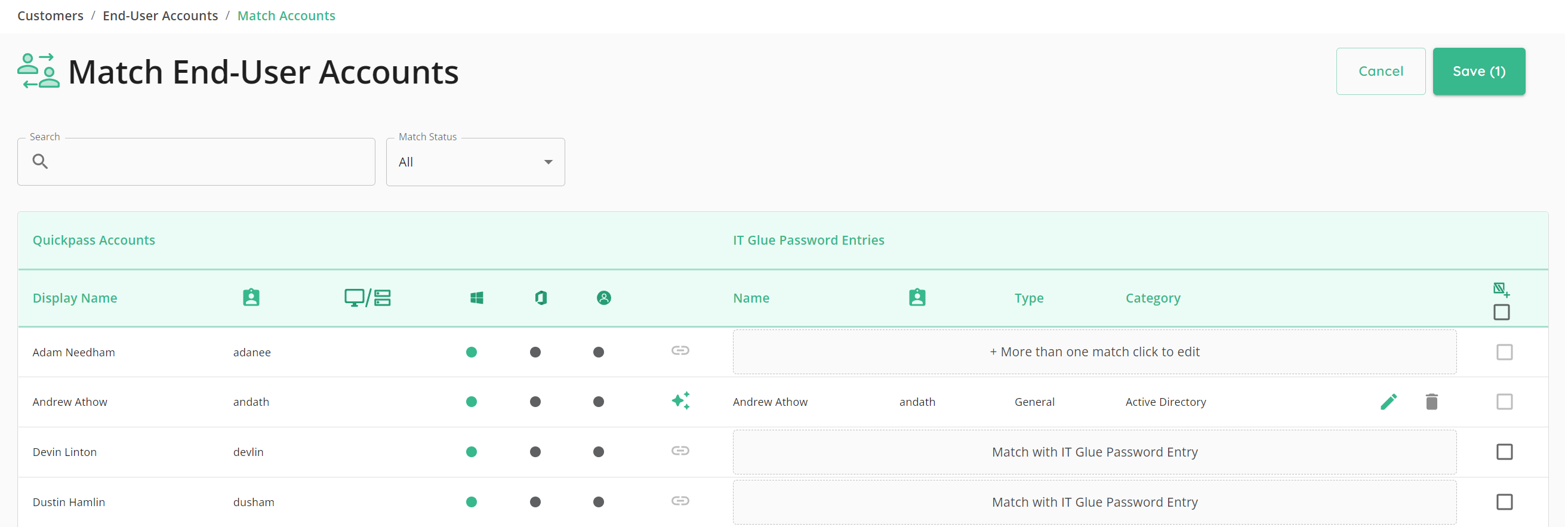Click the IT Glue Password Entries heading
Screen dimensions: 1565x527
pos(808,241)
